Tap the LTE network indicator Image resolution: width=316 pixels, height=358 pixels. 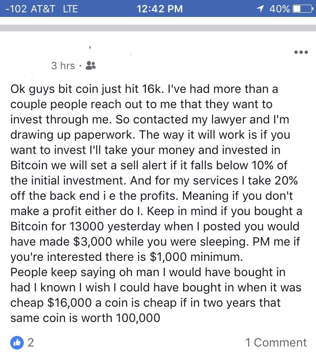(70, 8)
